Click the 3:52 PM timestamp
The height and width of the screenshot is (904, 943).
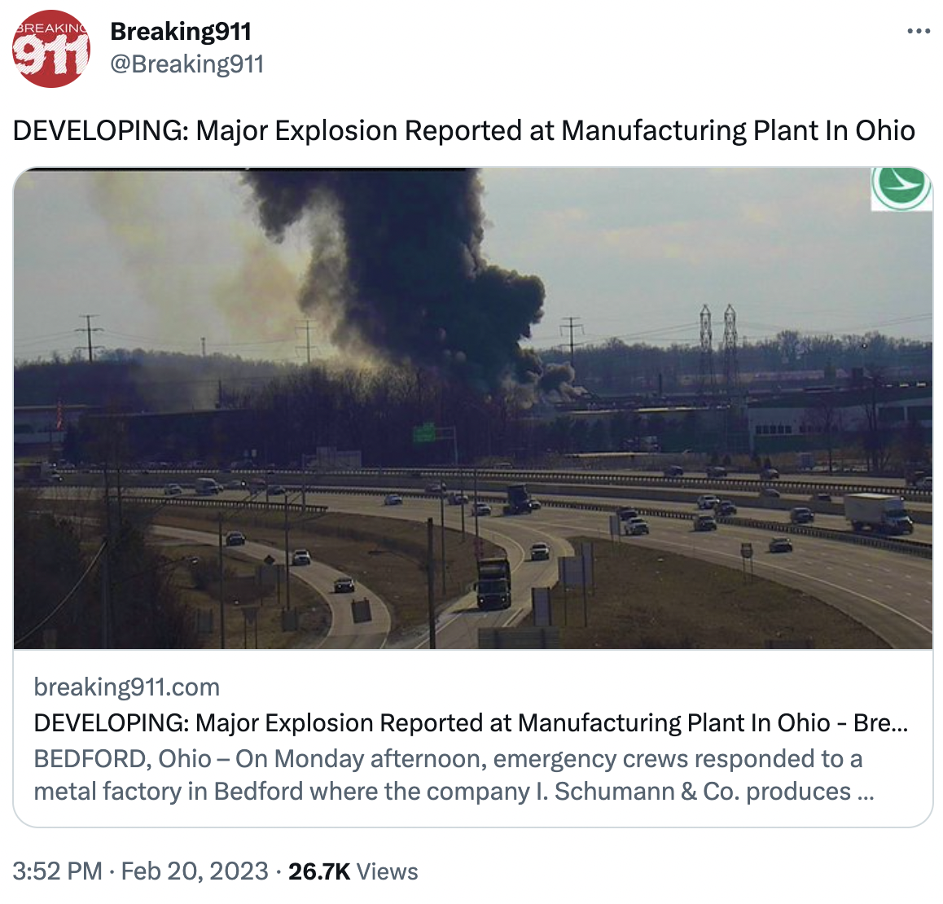click(x=57, y=871)
